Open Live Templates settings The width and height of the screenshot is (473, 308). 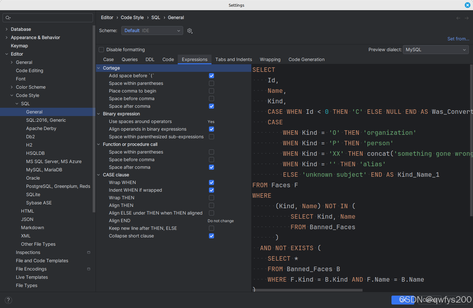pyautogui.click(x=32, y=277)
